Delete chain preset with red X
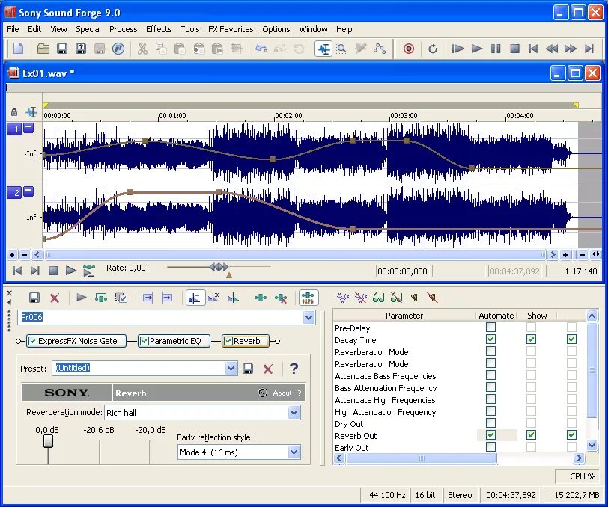Screen dimensions: 608x507 click(x=55, y=298)
